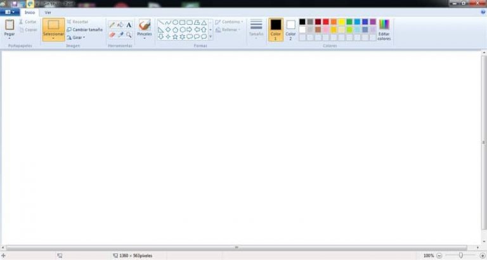The height and width of the screenshot is (260, 487).
Task: Activate the Color 2 selector
Action: click(x=290, y=29)
